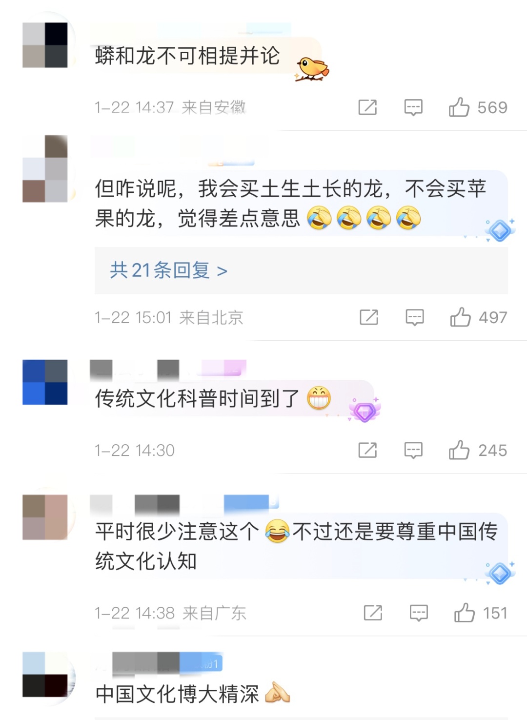Open avatar of the Guangdong commenter

point(45,517)
